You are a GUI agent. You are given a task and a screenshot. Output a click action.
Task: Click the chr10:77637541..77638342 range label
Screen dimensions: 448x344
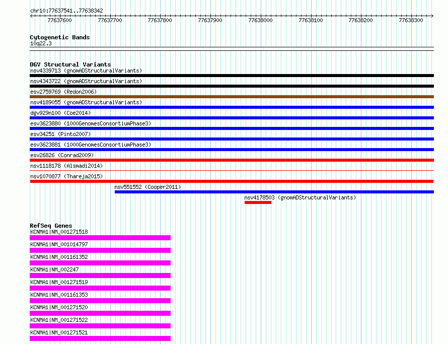[66, 11]
